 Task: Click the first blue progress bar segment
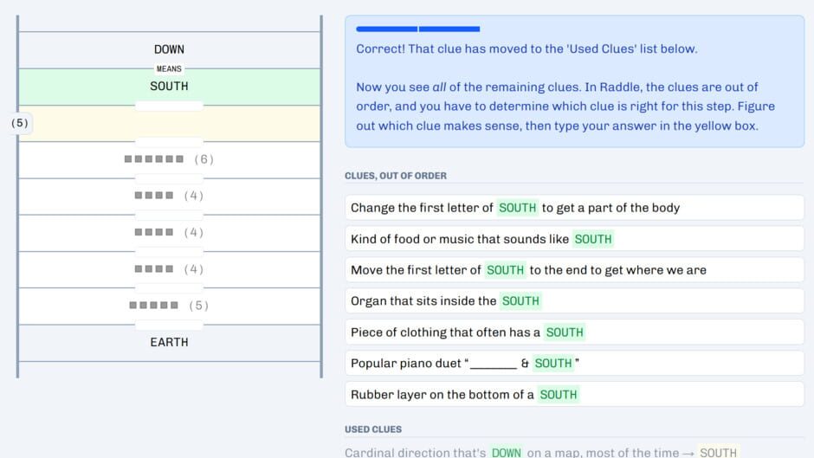click(x=386, y=29)
